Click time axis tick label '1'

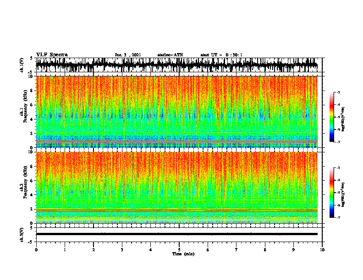tap(65, 250)
